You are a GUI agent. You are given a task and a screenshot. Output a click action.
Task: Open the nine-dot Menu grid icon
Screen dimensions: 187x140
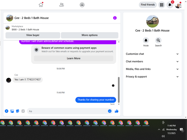coord(162,5)
